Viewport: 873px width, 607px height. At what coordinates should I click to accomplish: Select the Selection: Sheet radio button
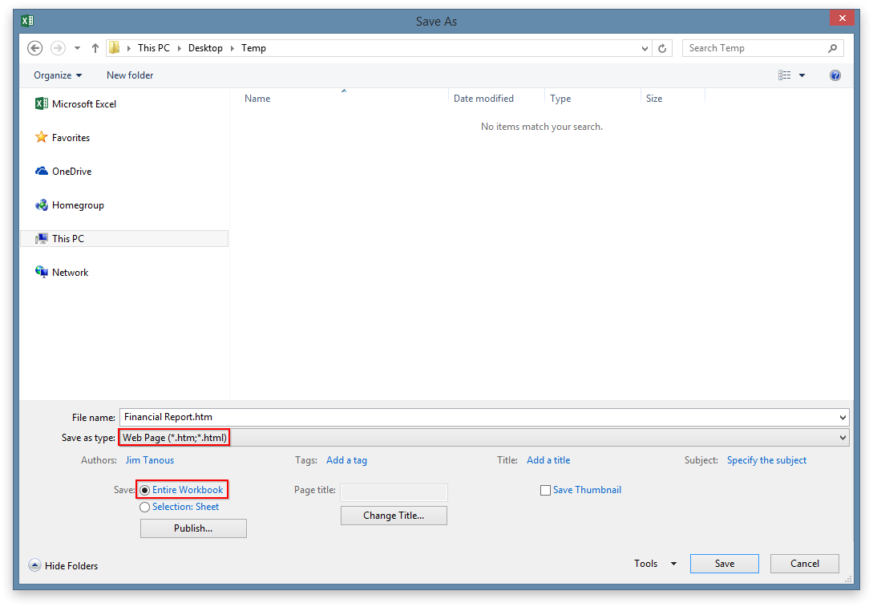tap(145, 507)
